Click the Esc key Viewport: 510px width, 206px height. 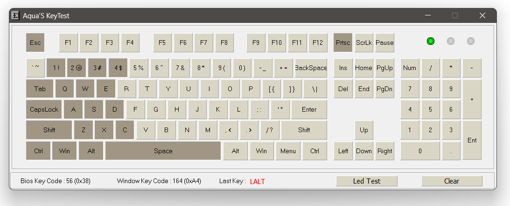pyautogui.click(x=35, y=43)
